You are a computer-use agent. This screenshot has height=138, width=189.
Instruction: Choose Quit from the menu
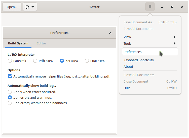coord(150,88)
